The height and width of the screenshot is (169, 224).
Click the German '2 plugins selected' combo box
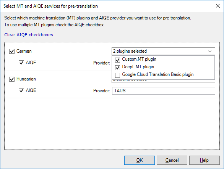point(163,51)
